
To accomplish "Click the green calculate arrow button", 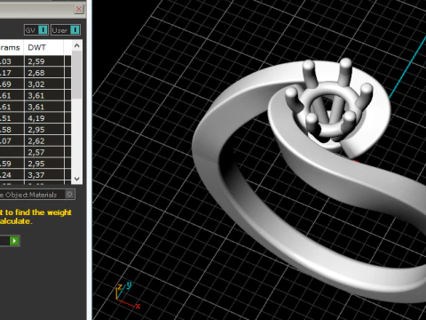I will point(14,241).
